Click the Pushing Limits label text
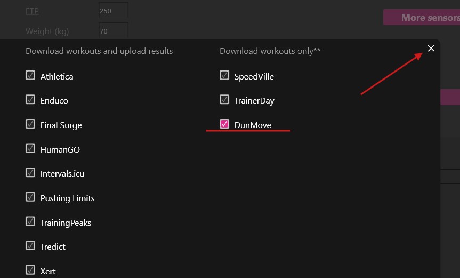Viewport: 460px width, 278px height. pos(68,198)
